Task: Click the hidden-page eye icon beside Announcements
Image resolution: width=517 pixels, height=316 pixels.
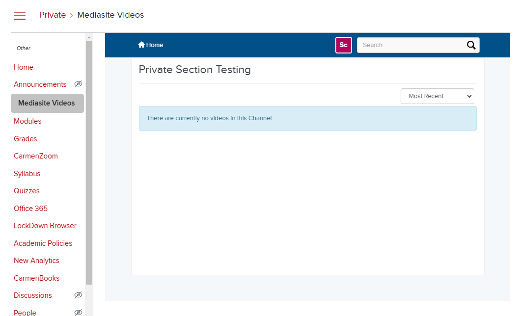Action: coord(78,84)
